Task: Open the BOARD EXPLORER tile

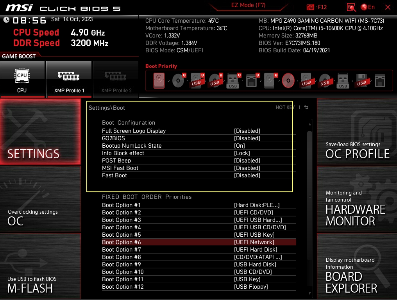Action: point(357,266)
